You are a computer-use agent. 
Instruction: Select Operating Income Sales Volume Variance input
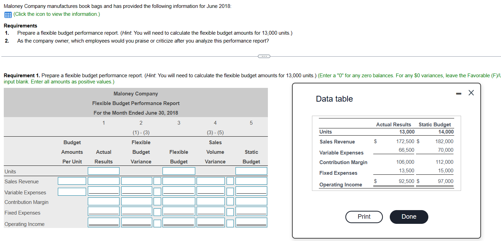(x=211, y=222)
